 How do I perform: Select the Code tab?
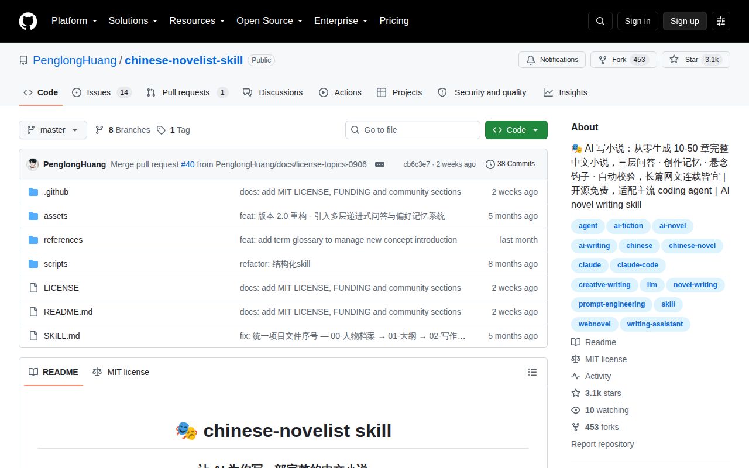pyautogui.click(x=41, y=92)
